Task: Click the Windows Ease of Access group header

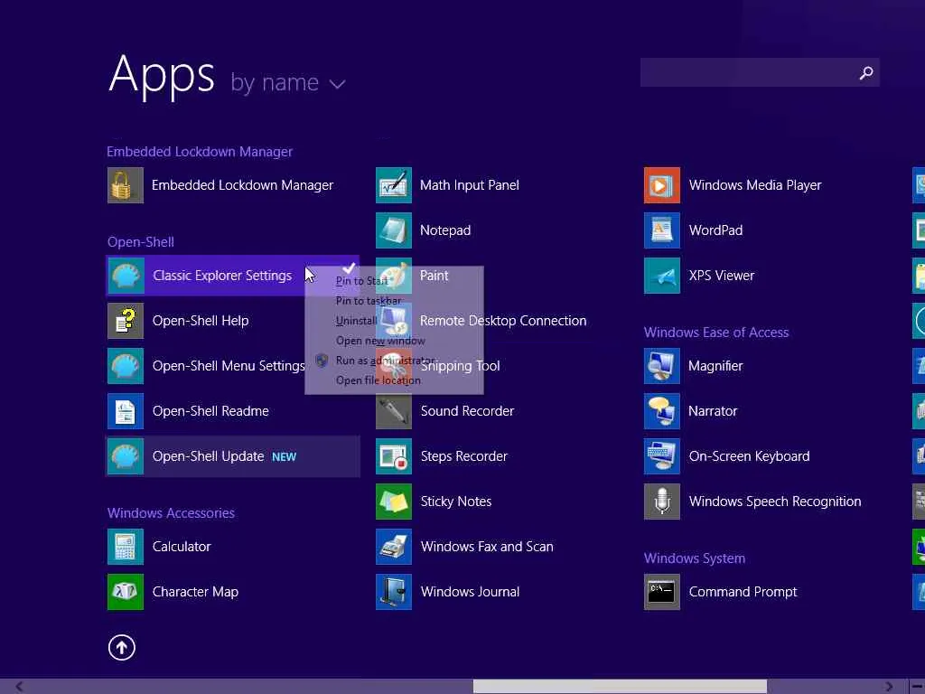Action: pyautogui.click(x=716, y=333)
